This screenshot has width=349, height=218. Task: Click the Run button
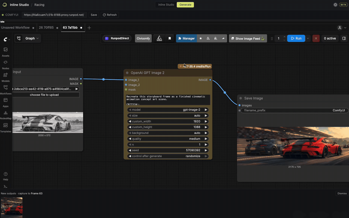click(296, 38)
